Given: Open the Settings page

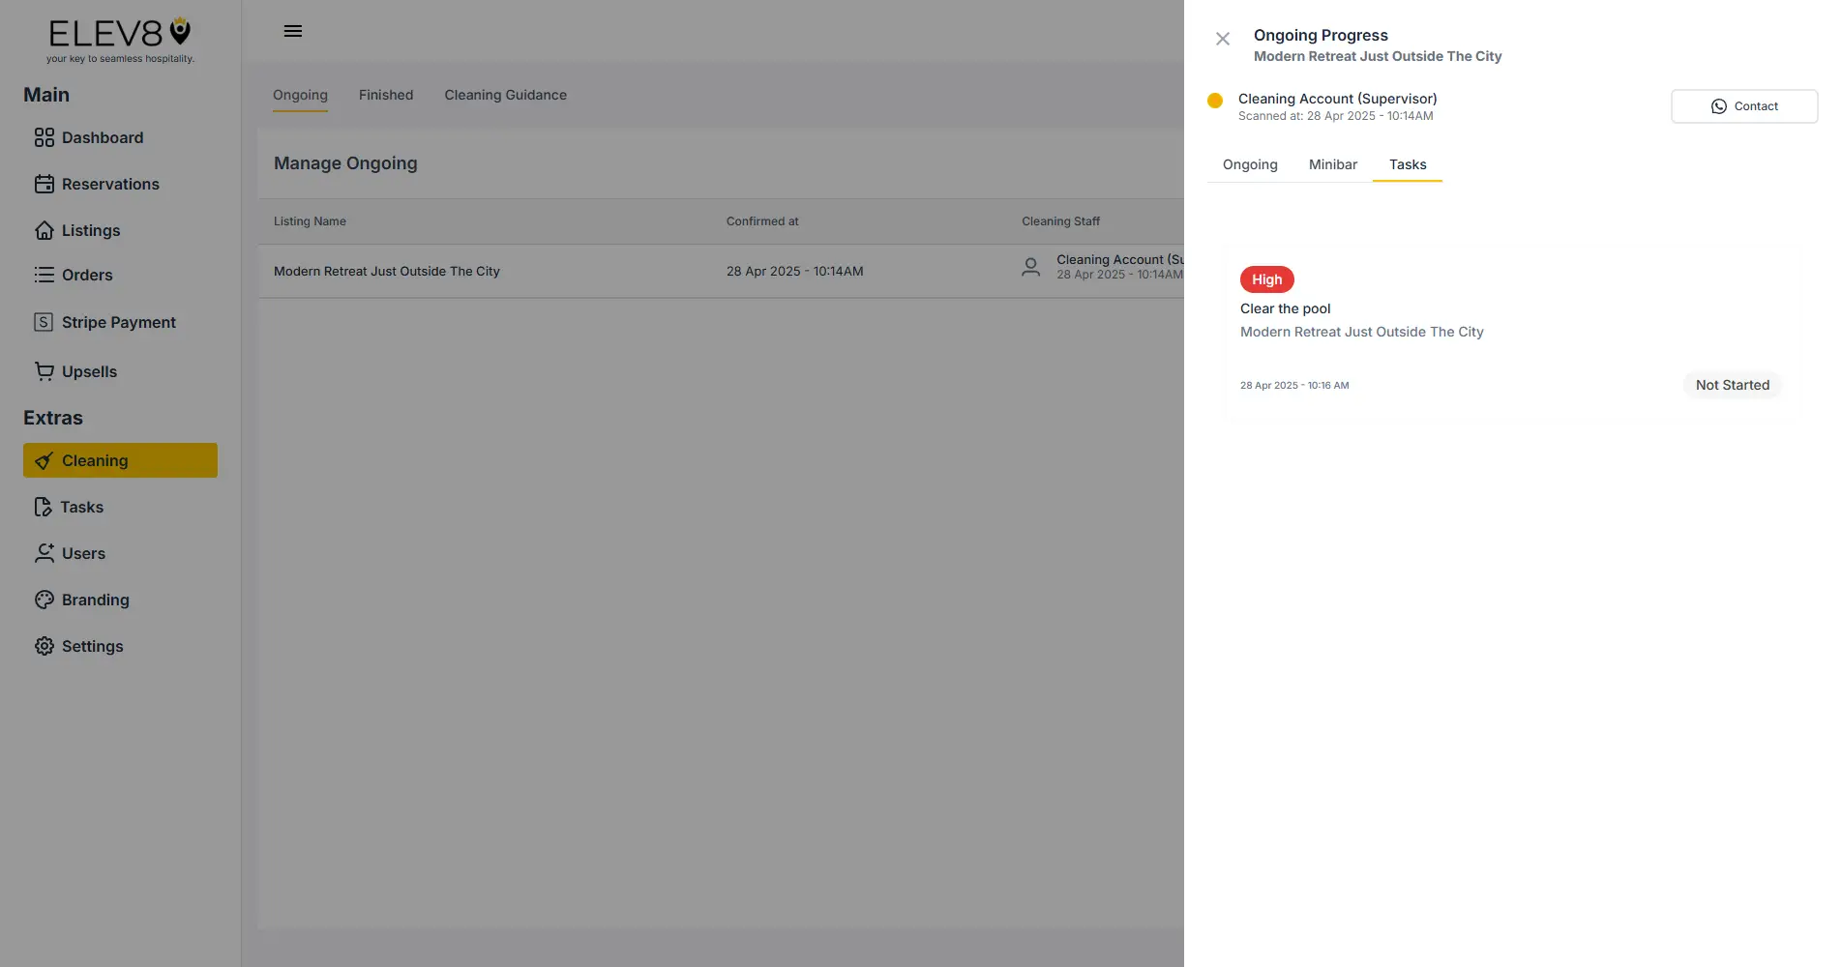Looking at the screenshot, I should 92,646.
